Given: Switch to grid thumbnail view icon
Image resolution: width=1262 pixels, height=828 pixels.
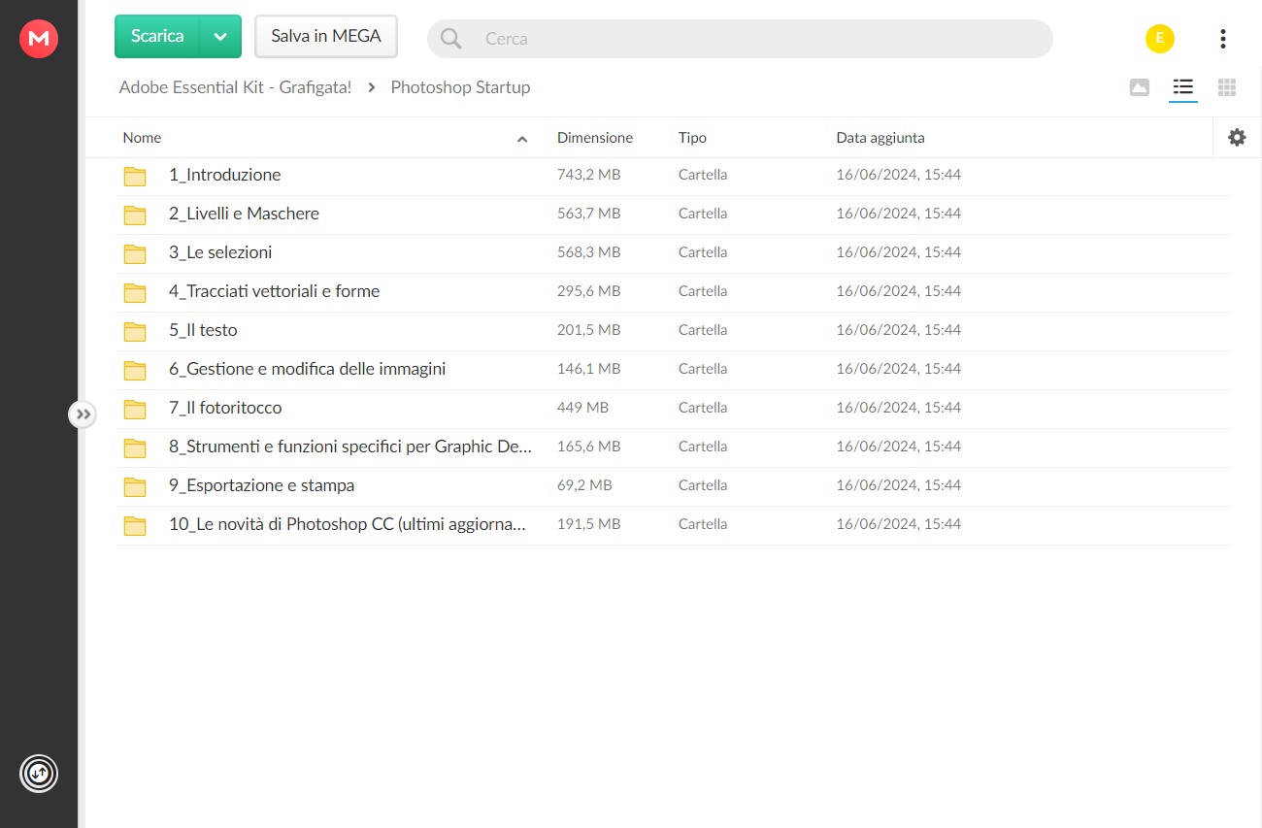Looking at the screenshot, I should pyautogui.click(x=1227, y=87).
